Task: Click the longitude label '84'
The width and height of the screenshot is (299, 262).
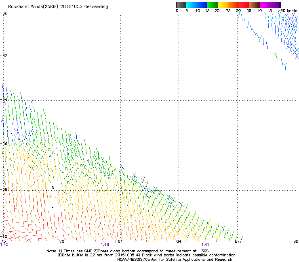Action: point(179,241)
